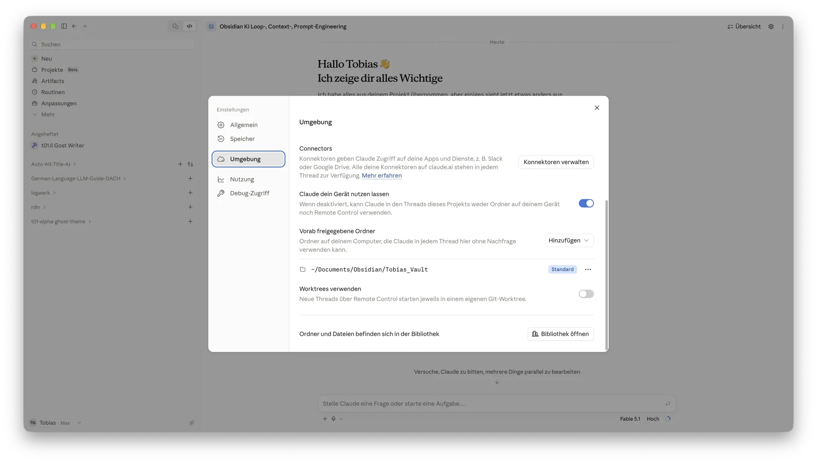This screenshot has width=817, height=463.
Task: Select the Debug-Zugriff settings tab
Action: [248, 193]
